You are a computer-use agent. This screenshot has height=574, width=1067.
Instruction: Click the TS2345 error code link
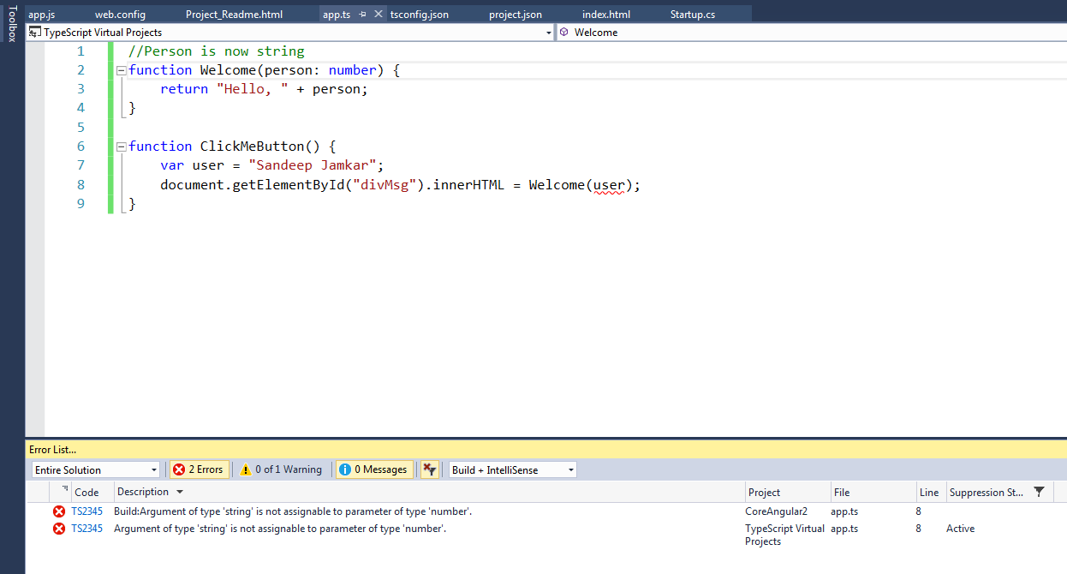coord(86,511)
